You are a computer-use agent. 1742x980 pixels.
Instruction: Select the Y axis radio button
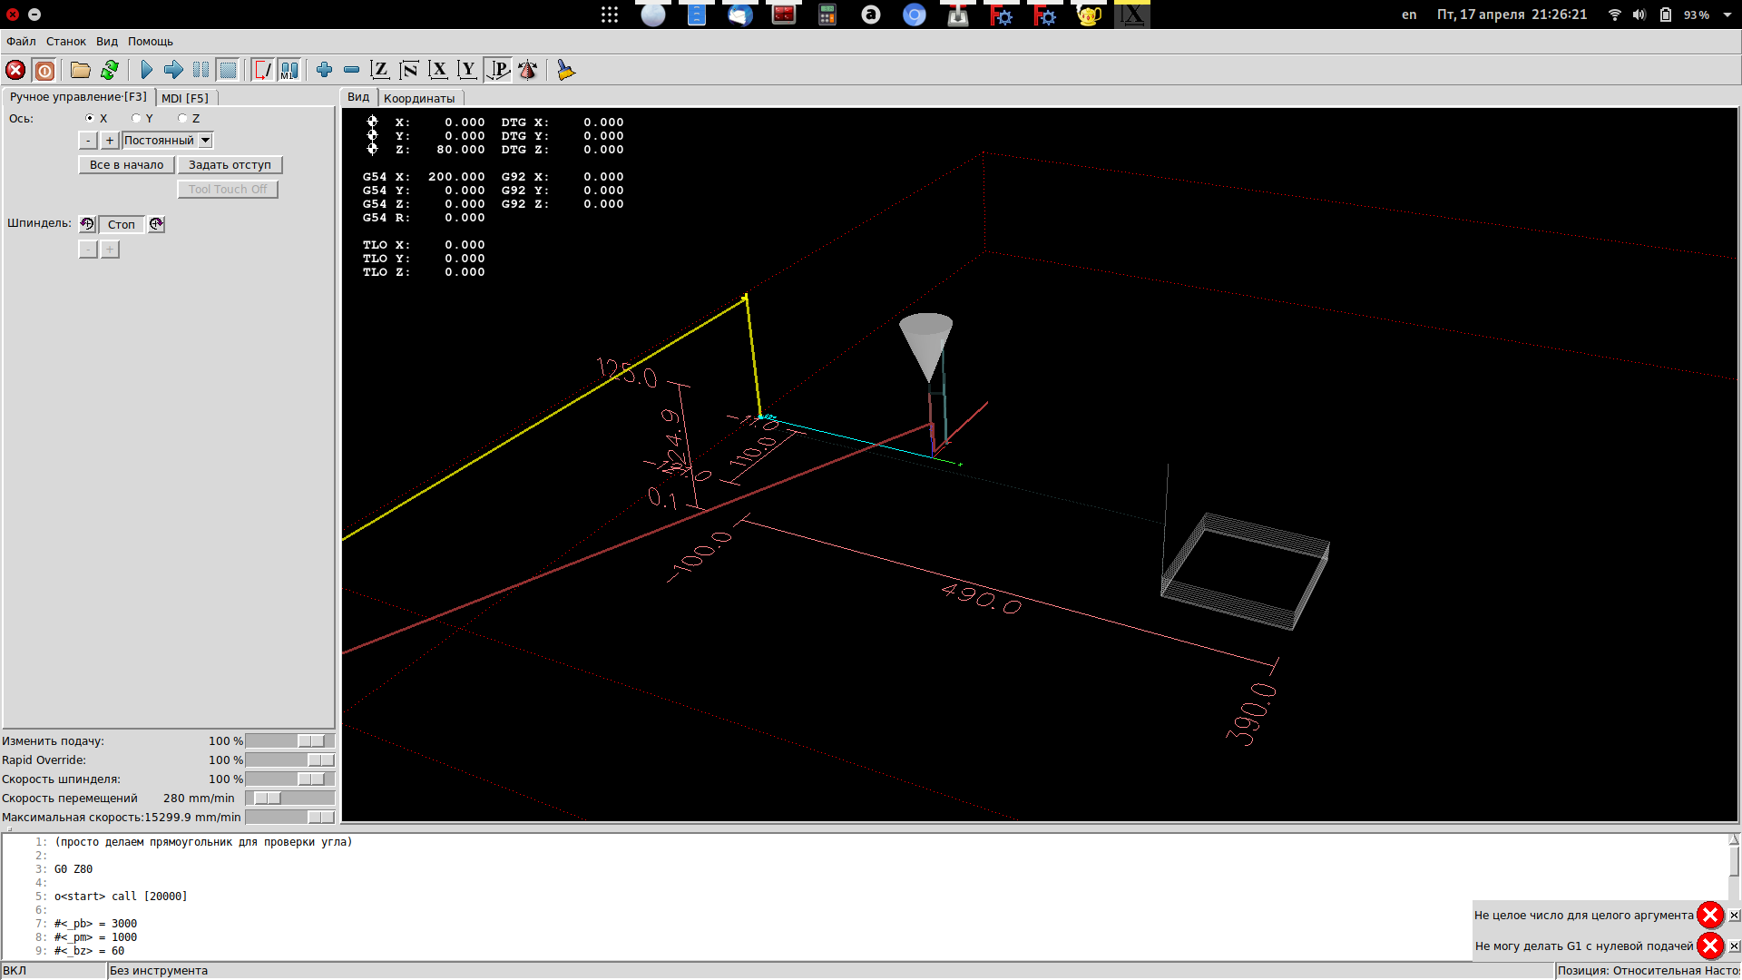[x=136, y=118]
